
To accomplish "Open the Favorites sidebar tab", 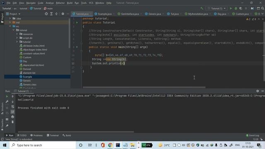I will [2, 125].
